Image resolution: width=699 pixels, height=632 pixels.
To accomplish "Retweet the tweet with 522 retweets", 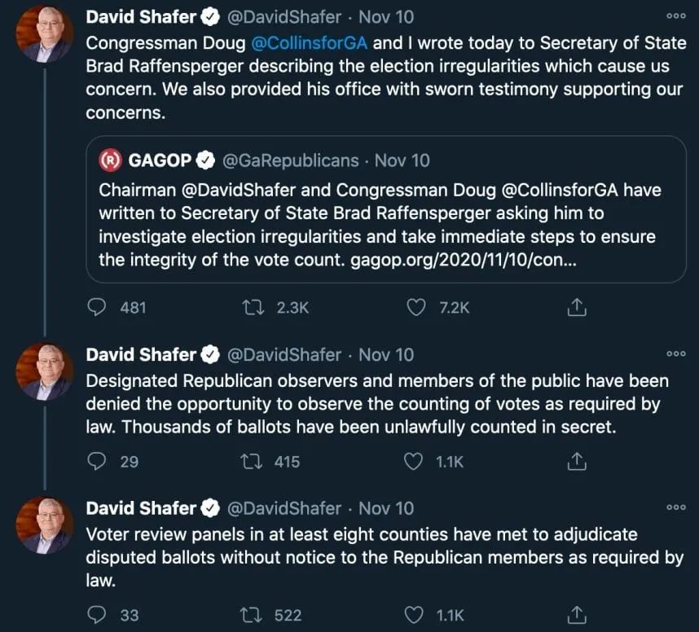I will coord(253,615).
